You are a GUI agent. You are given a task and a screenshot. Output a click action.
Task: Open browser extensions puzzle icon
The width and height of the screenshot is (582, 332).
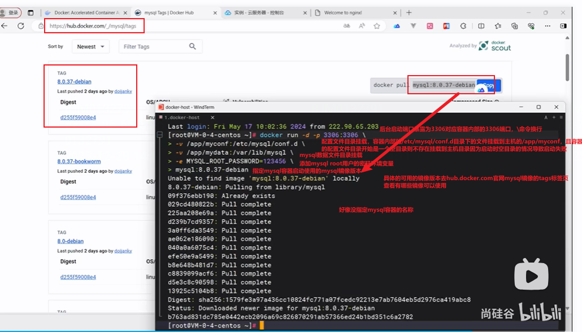[463, 26]
